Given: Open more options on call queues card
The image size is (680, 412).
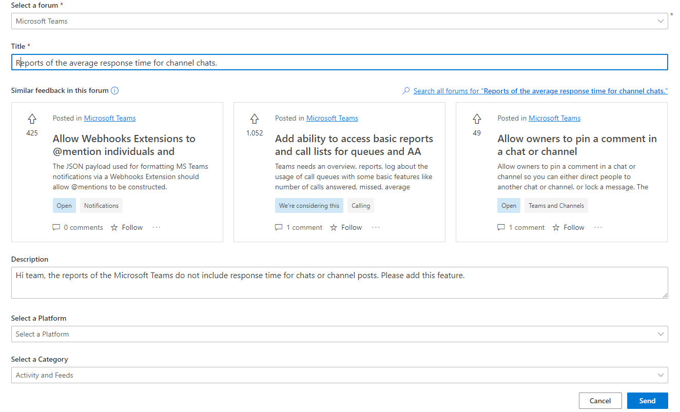Looking at the screenshot, I should pos(376,227).
